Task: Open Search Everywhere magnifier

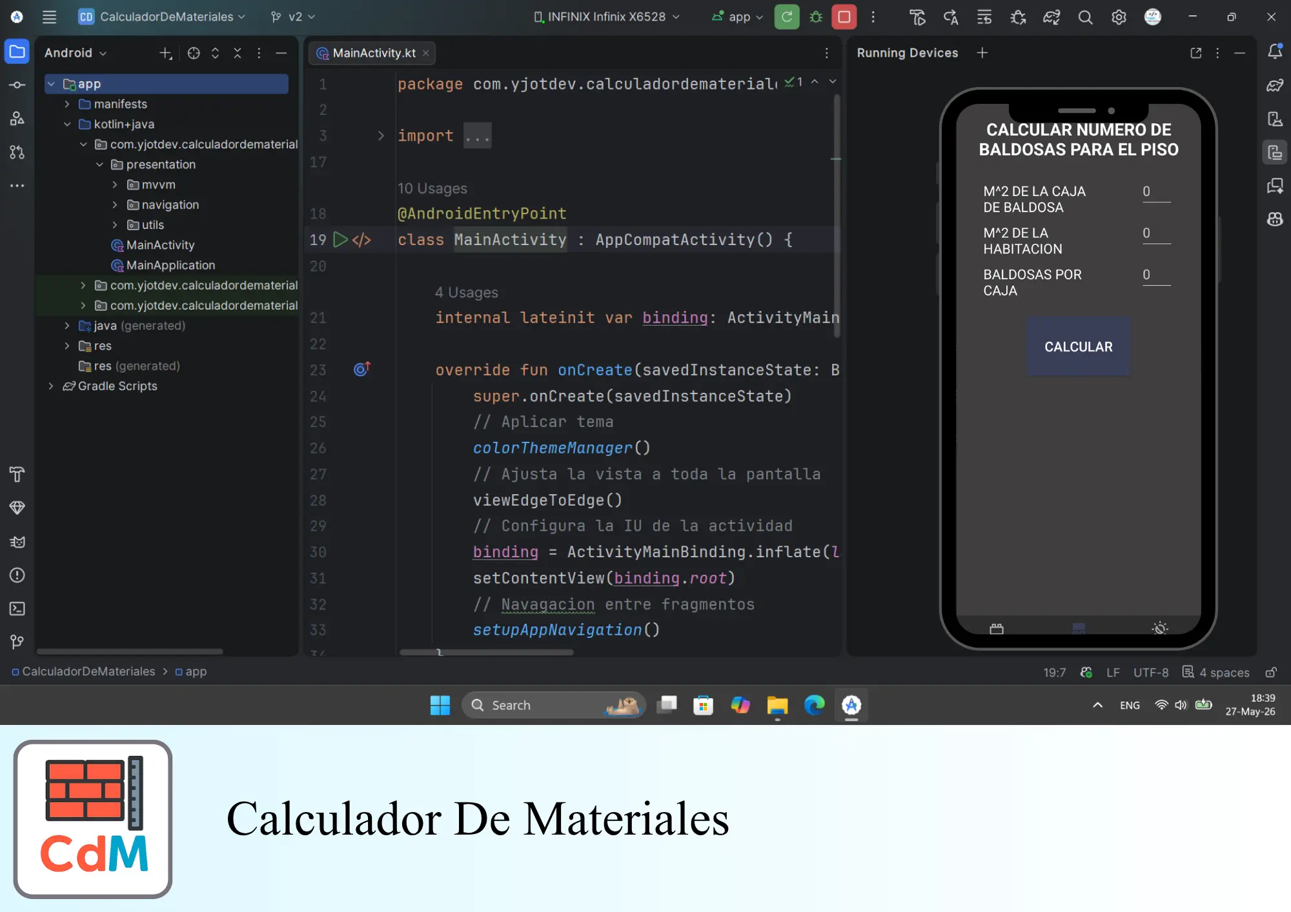Action: (1085, 17)
